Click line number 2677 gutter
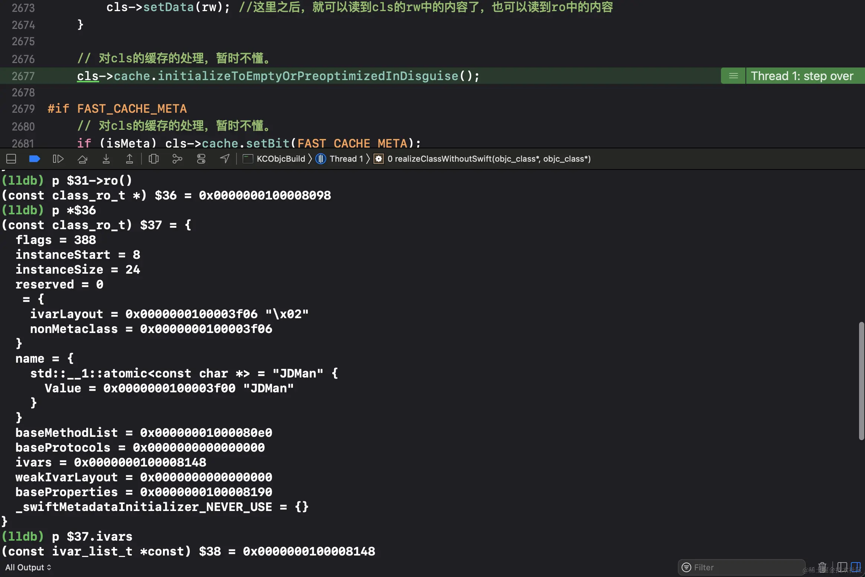Image resolution: width=865 pixels, height=577 pixels. [x=23, y=76]
